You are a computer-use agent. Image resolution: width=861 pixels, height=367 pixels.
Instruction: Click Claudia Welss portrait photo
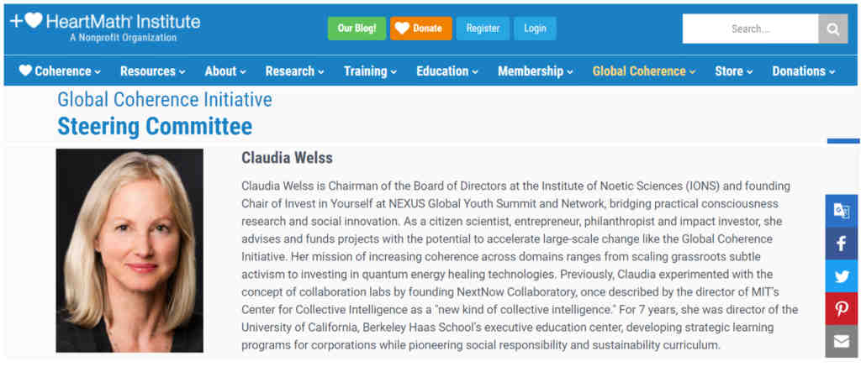[129, 250]
